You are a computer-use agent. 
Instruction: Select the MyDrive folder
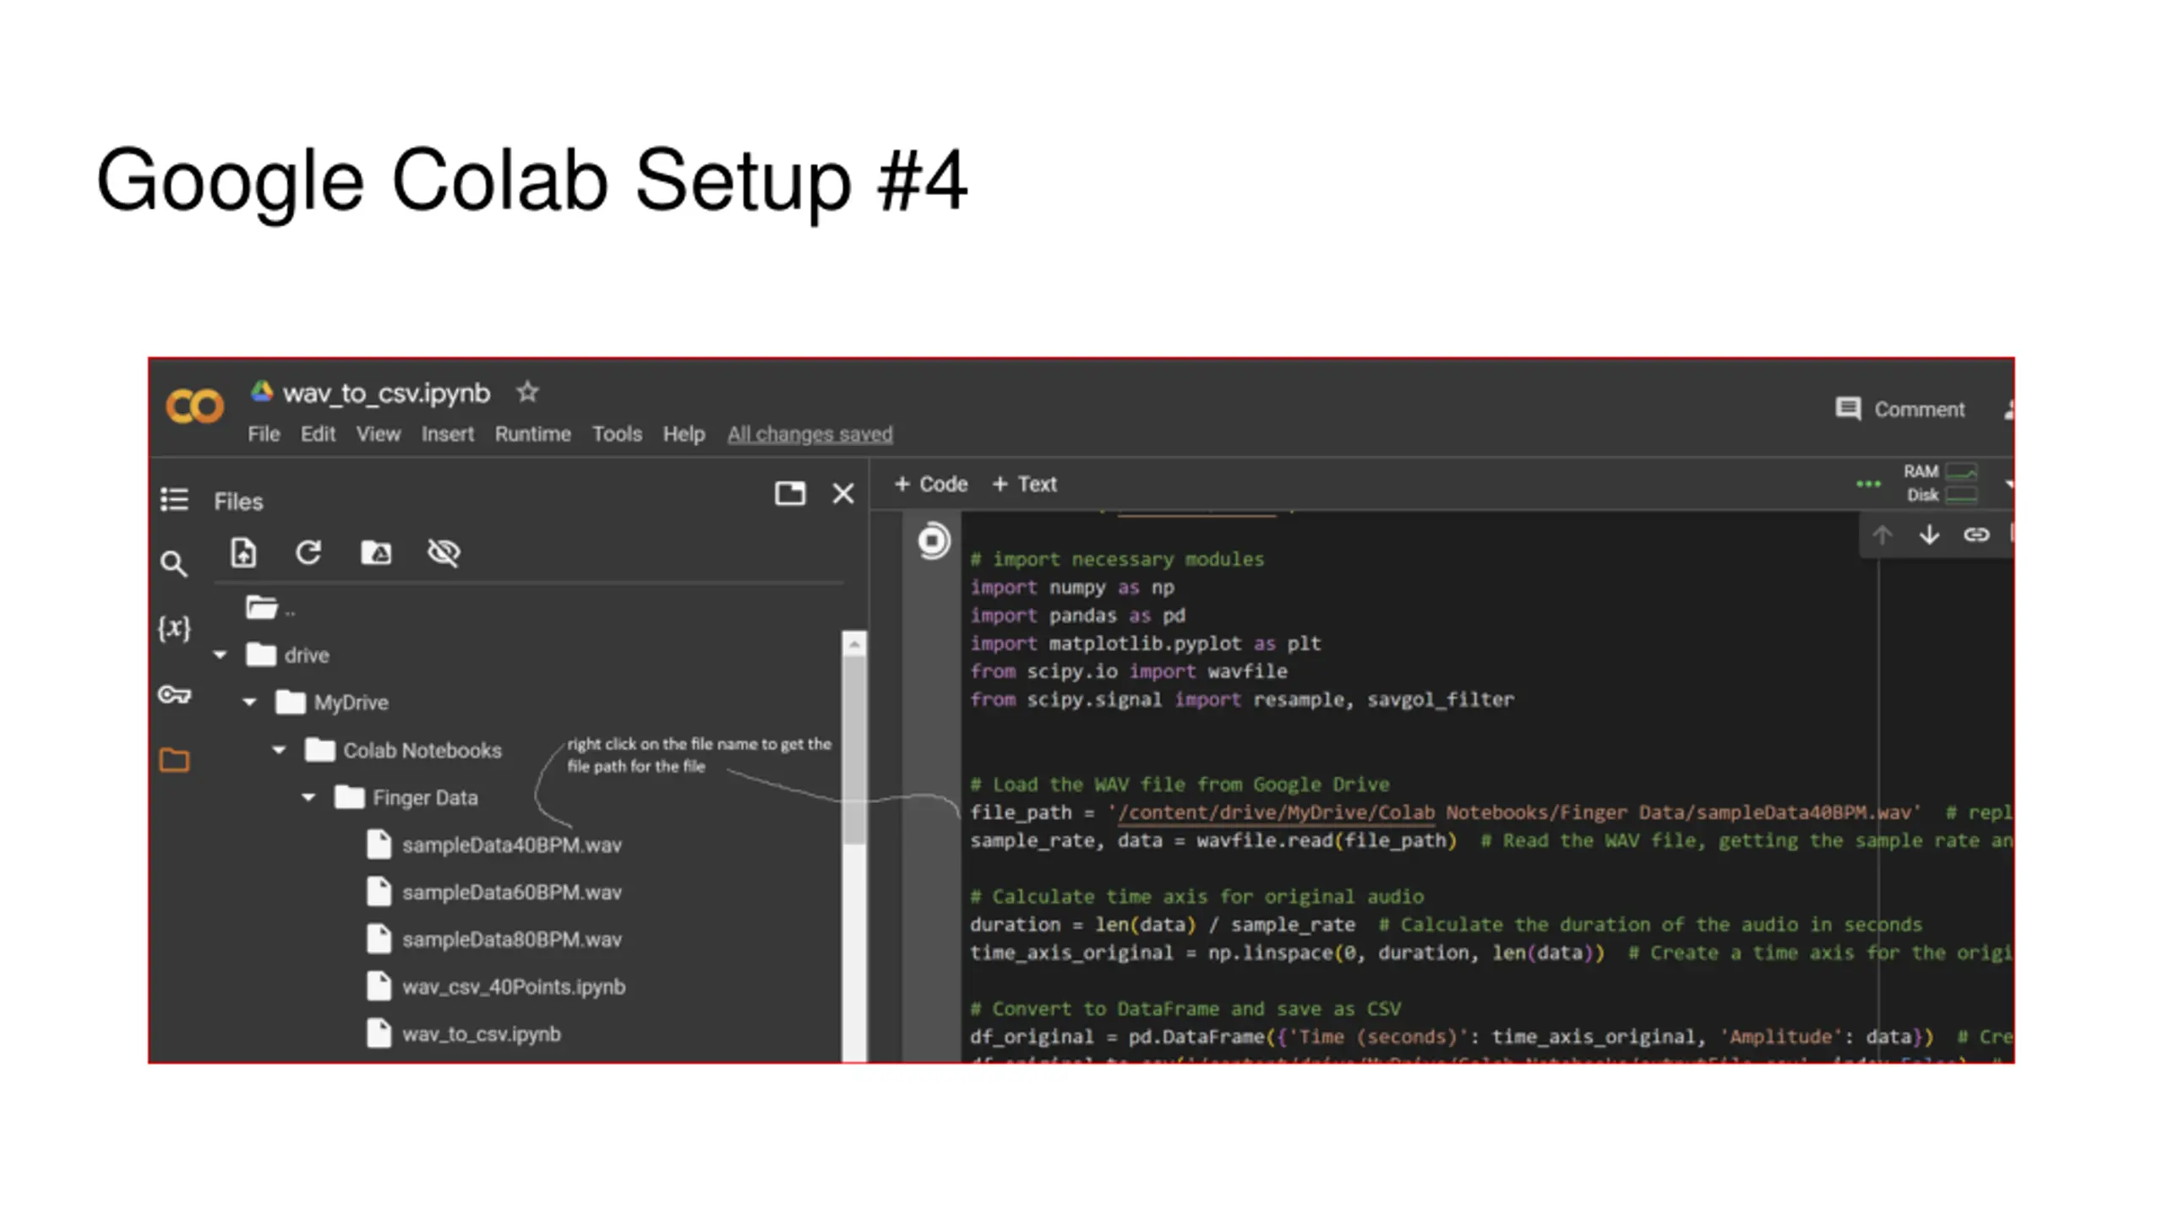(x=332, y=702)
